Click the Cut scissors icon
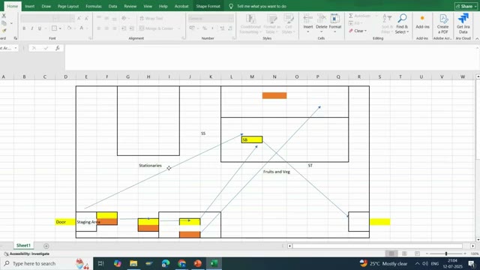480x270 pixels. click(x=4, y=16)
